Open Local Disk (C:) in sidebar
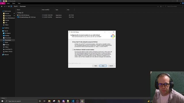This screenshot has height=103, width=184. [x=9, y=49]
